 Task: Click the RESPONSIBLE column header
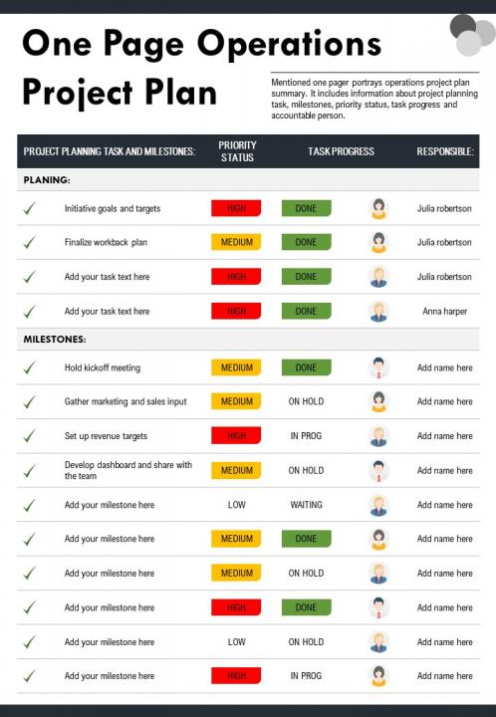point(445,151)
